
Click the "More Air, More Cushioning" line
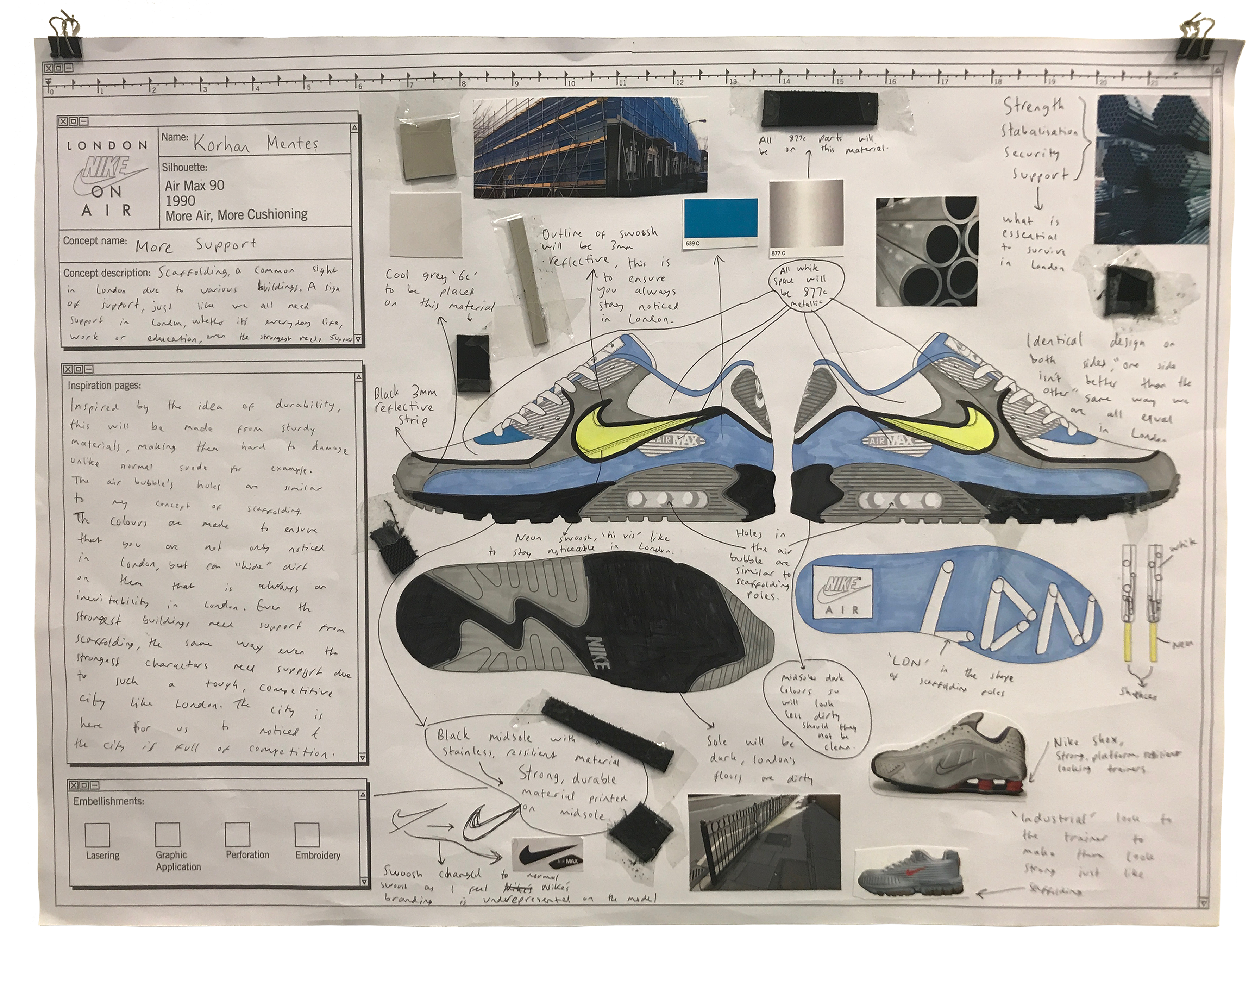pyautogui.click(x=237, y=215)
